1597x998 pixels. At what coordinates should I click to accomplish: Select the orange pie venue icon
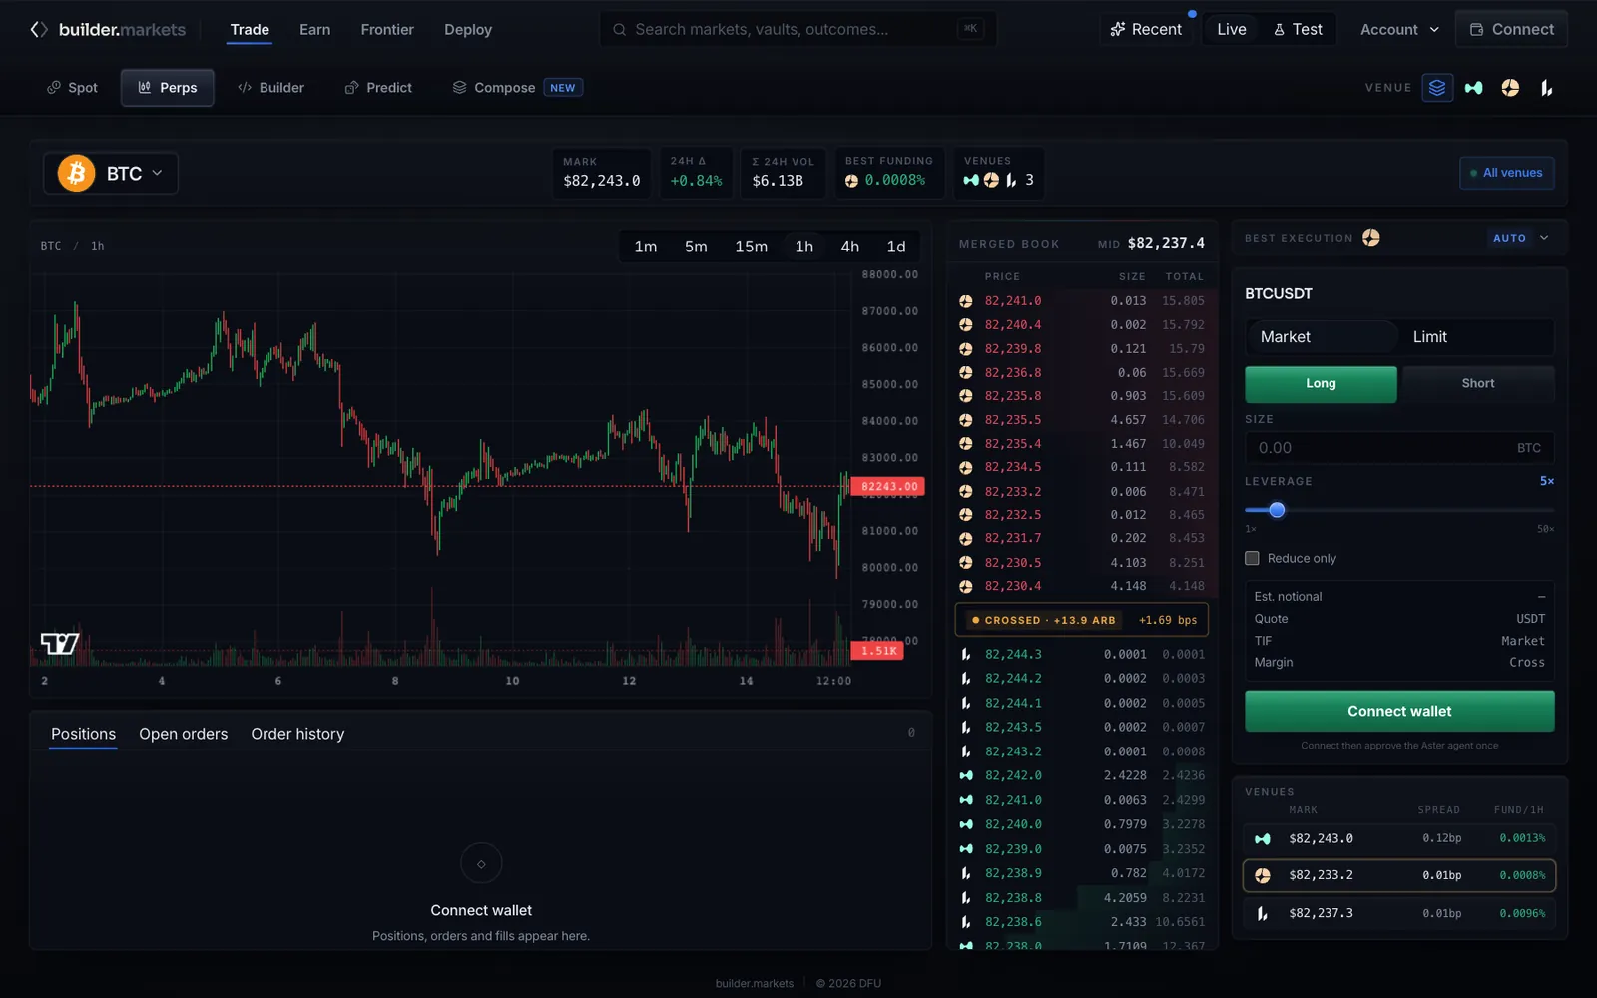coord(1510,88)
